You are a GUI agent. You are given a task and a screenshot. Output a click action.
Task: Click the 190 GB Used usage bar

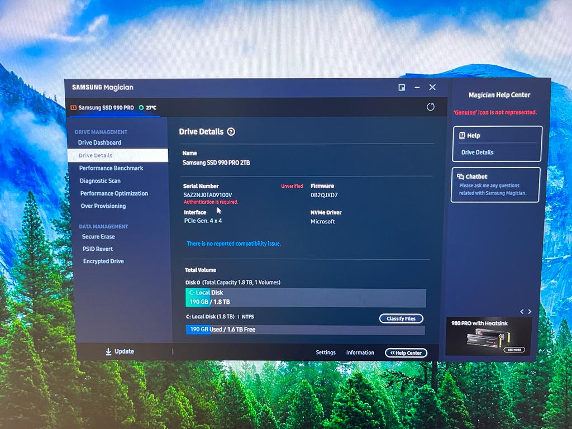[306, 330]
